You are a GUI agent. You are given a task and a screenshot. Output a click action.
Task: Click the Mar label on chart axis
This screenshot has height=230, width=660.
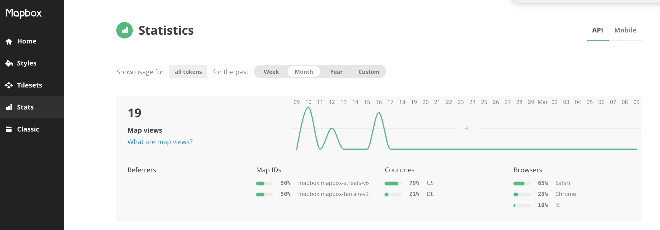pyautogui.click(x=543, y=102)
